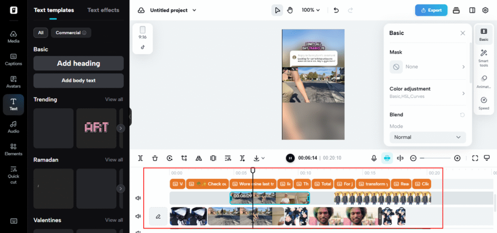The height and width of the screenshot is (233, 497).
Task: Click the blue Export button
Action: coord(431,10)
